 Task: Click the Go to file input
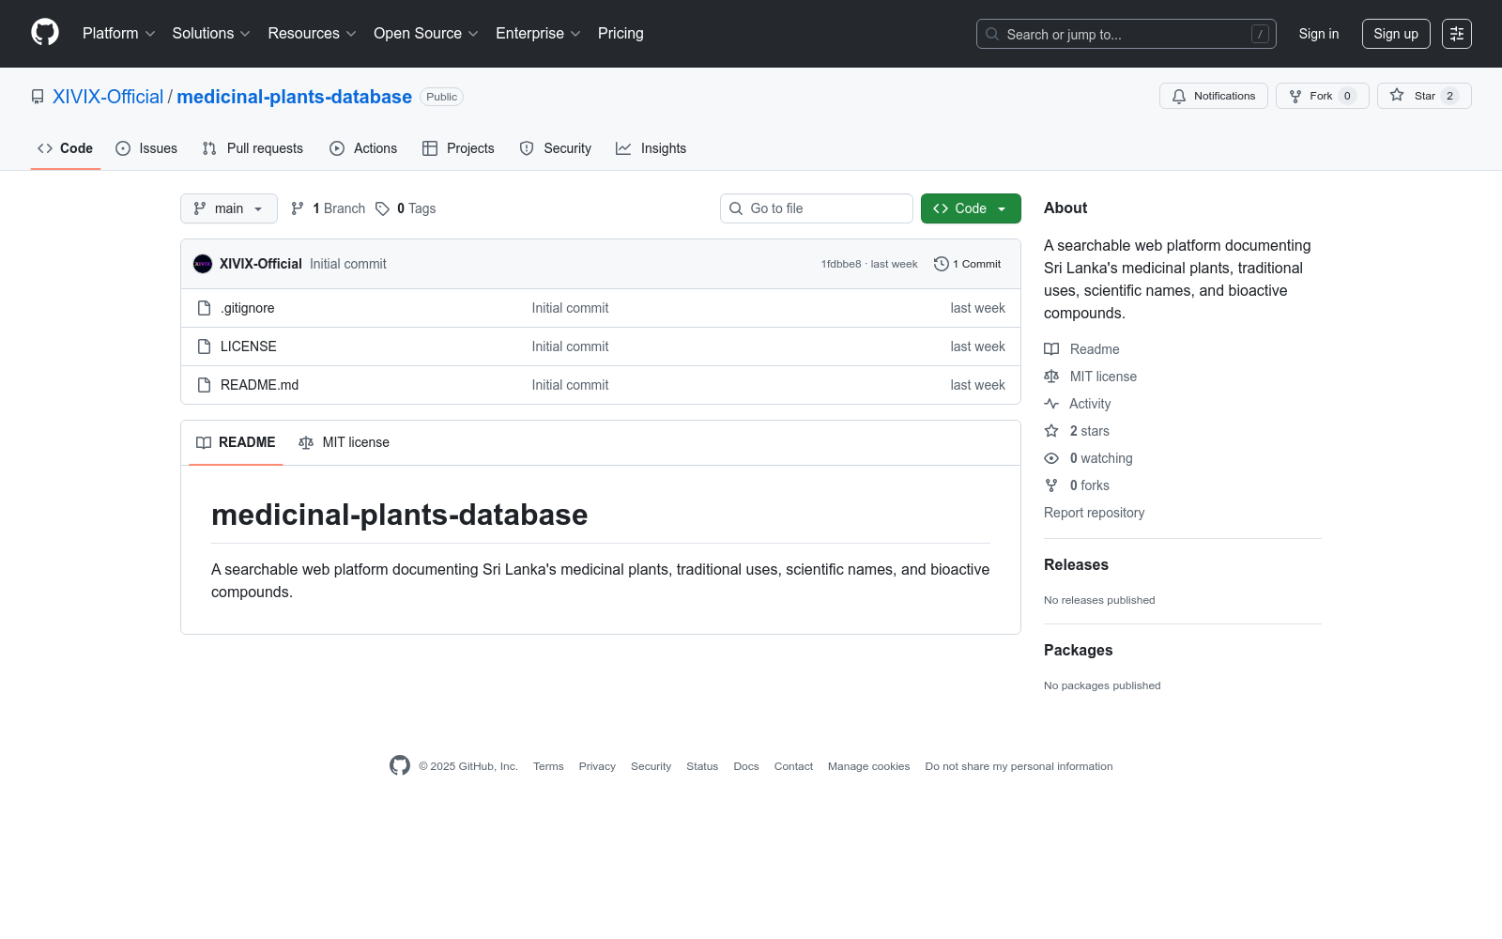817,208
